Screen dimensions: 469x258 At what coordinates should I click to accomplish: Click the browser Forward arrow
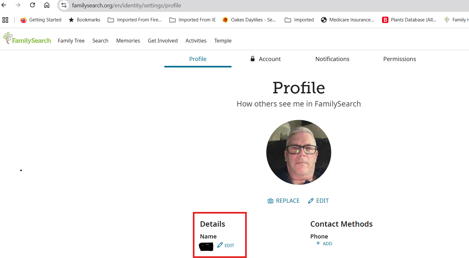[18, 5]
